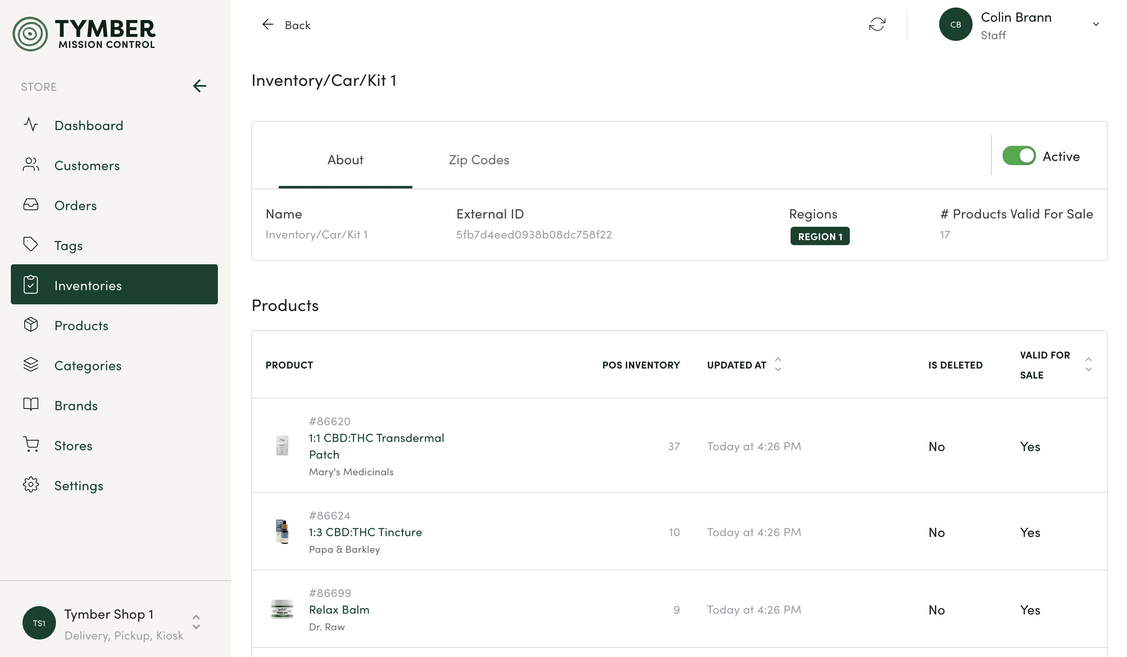Open the Tymber Shop 1 store switcher
Viewport: 1127px width, 657px height.
pyautogui.click(x=196, y=622)
